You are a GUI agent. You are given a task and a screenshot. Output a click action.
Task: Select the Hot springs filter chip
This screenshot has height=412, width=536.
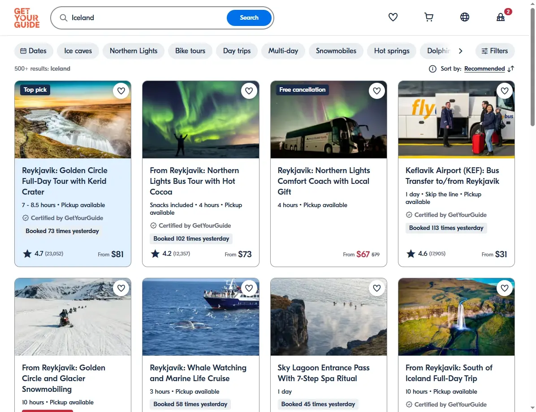392,51
